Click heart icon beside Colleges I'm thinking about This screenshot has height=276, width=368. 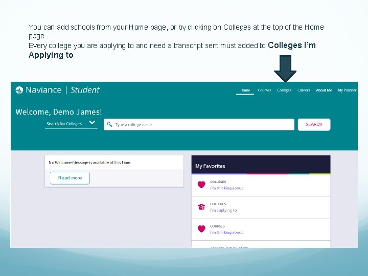coord(201,185)
